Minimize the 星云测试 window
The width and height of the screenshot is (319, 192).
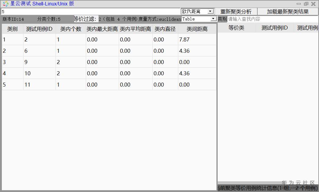[299, 4]
